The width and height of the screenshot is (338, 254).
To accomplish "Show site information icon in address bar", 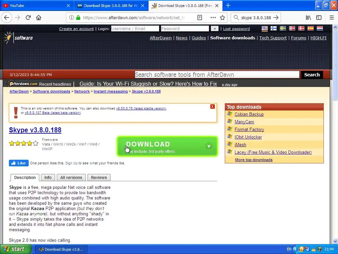I will point(72,18).
